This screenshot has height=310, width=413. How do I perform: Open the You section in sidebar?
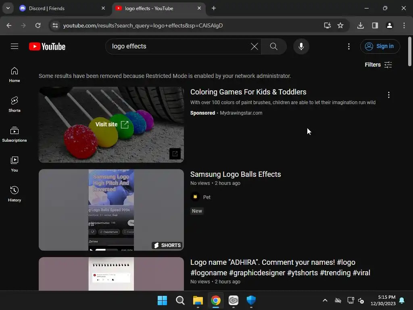click(x=15, y=164)
